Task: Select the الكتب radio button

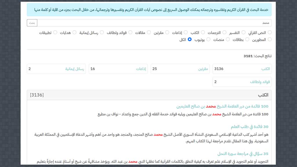Action: [203, 32]
